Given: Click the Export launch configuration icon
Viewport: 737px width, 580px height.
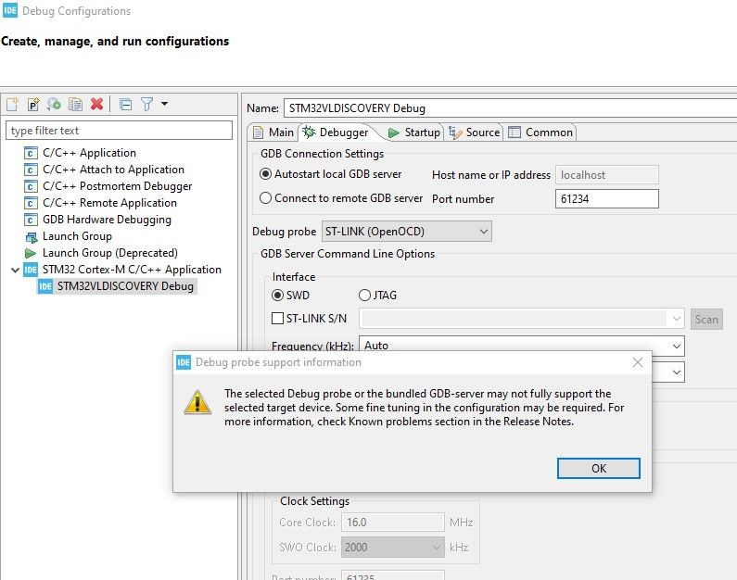Looking at the screenshot, I should [x=54, y=104].
